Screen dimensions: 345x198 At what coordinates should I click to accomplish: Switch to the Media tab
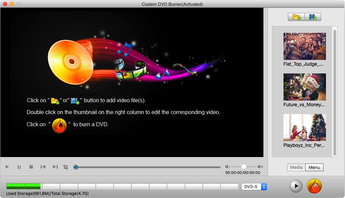(296, 167)
